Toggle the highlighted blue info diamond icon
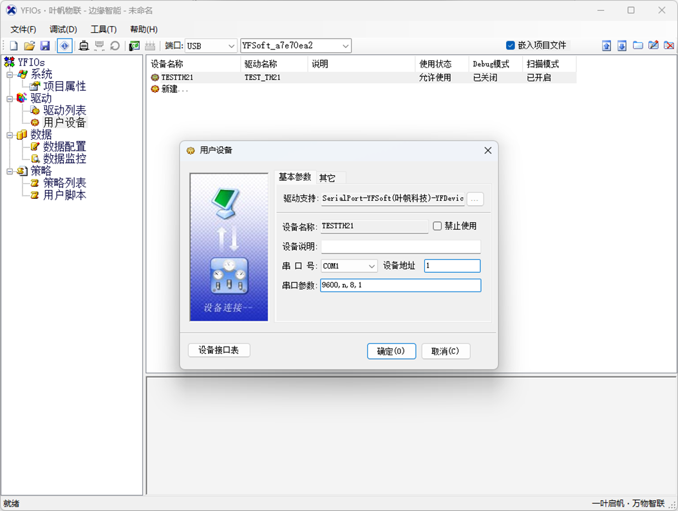Image resolution: width=678 pixels, height=511 pixels. coord(64,46)
